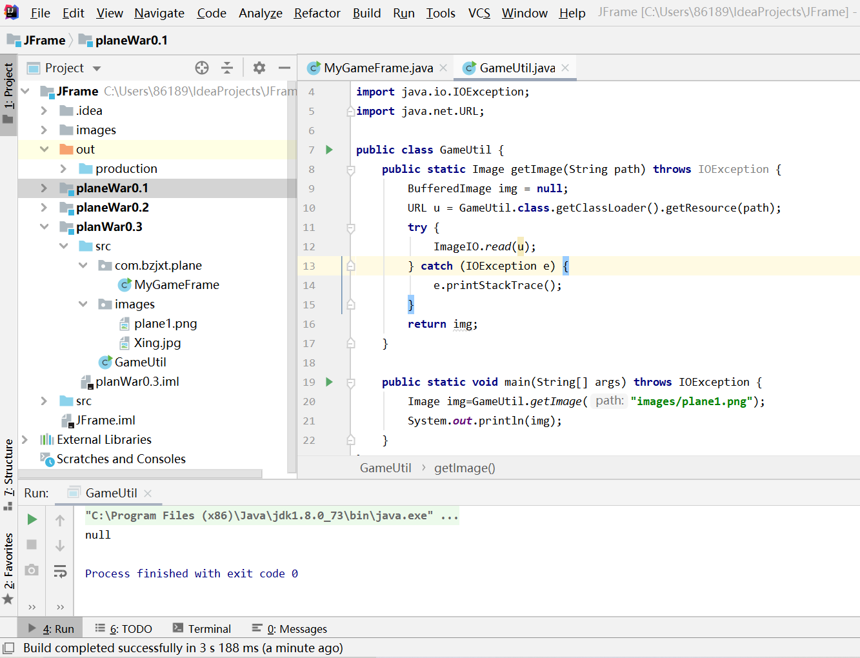Select JFrame.iml file in tree
The image size is (860, 658).
click(x=98, y=420)
